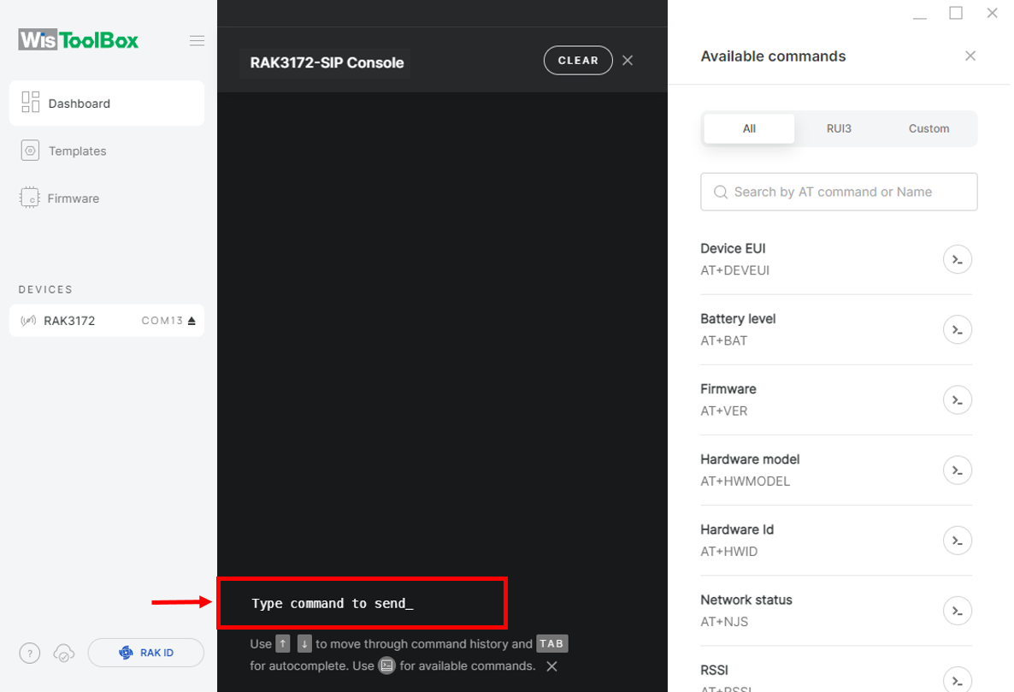Run the Hardware model AT+HWMODEL command
This screenshot has width=1014, height=692.
click(957, 470)
